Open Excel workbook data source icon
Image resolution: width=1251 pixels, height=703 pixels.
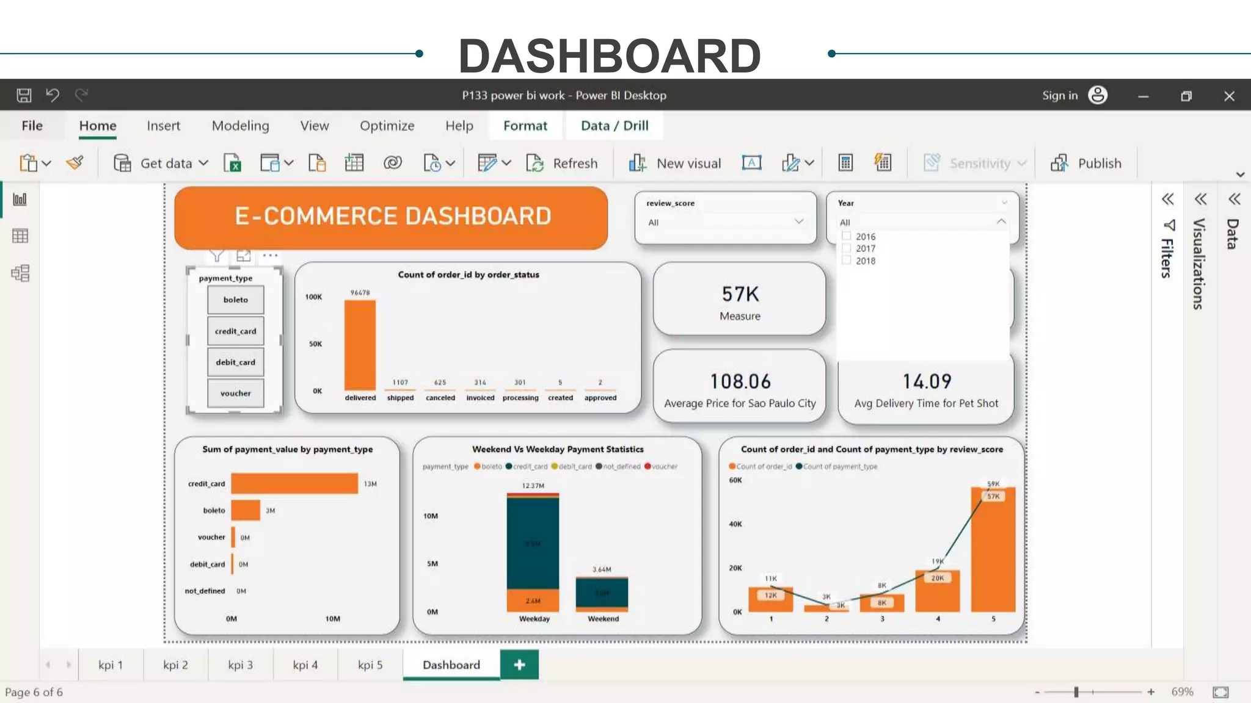coord(232,163)
